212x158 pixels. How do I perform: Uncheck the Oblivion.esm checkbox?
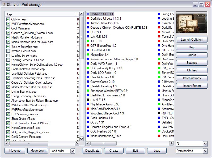pyautogui.click(x=8, y=19)
